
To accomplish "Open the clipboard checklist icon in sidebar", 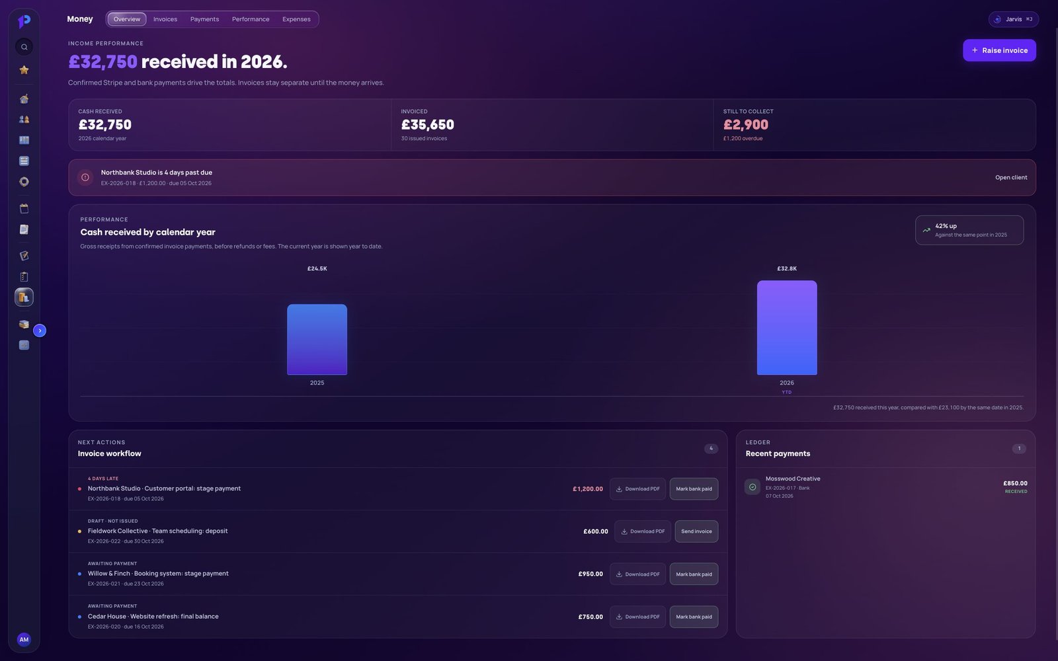I will coord(24,277).
